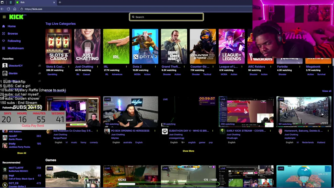
Task: Open Slots & Casino category thumbnail
Action: point(58,46)
